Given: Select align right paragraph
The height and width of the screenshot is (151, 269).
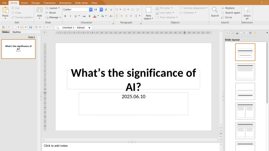Looking at the screenshot, I should (126, 16).
